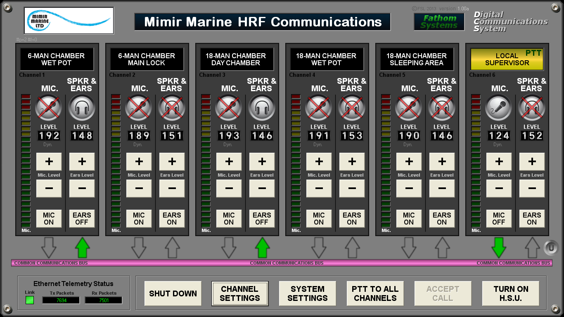Click Channel 3 headphones icon

tap(262, 108)
